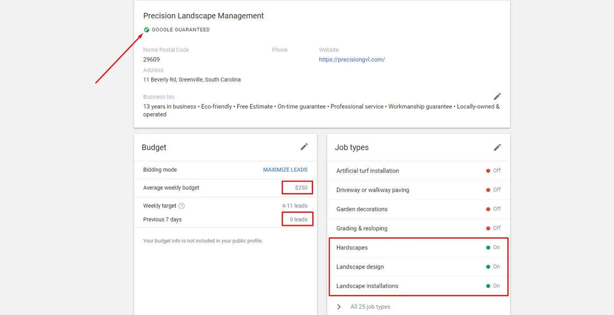Click the Average weekly budget label
The width and height of the screenshot is (614, 315).
tap(171, 188)
